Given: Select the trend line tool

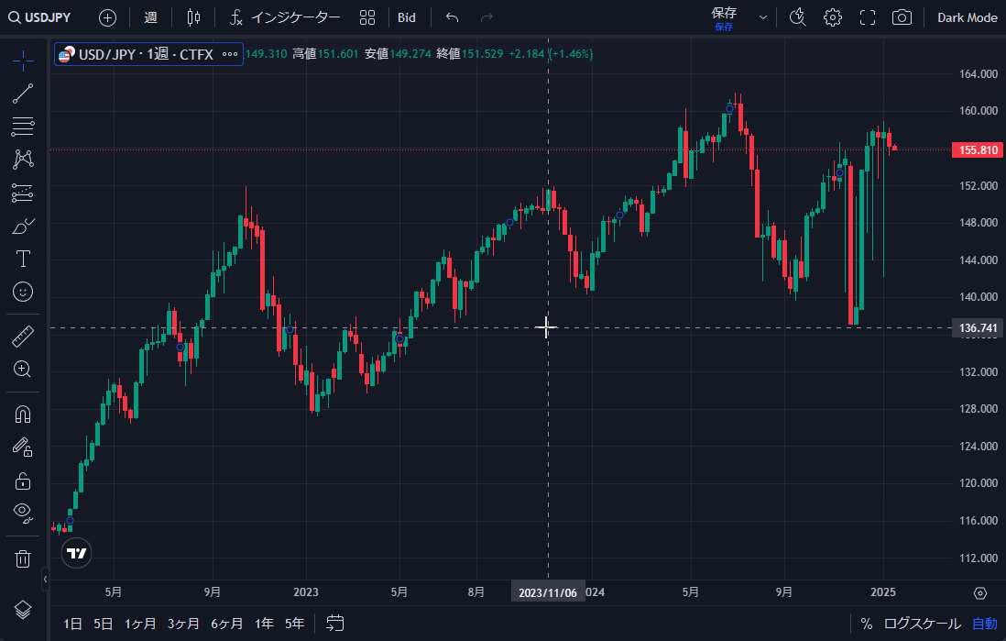Looking at the screenshot, I should (23, 94).
